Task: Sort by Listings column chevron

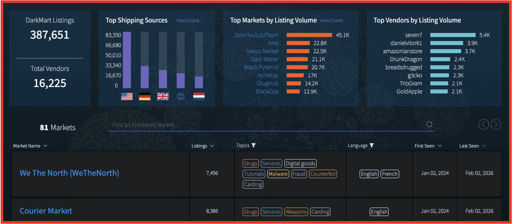Action: click(212, 146)
